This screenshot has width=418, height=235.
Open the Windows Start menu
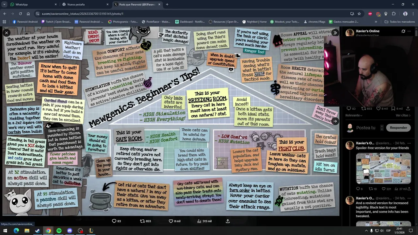5,231
